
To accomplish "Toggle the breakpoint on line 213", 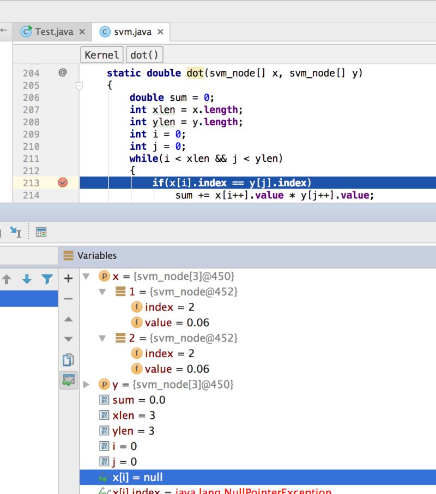I will [62, 183].
